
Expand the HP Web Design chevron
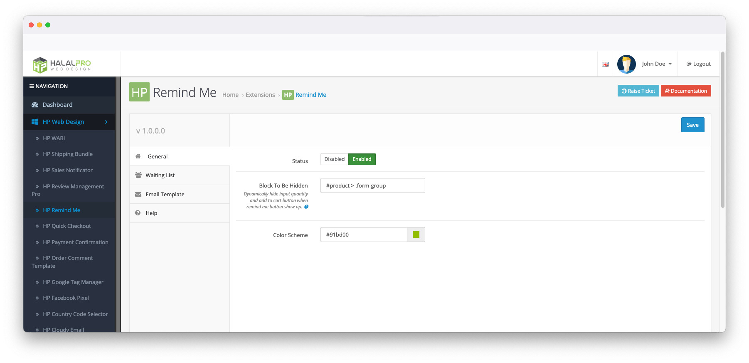pyautogui.click(x=106, y=122)
